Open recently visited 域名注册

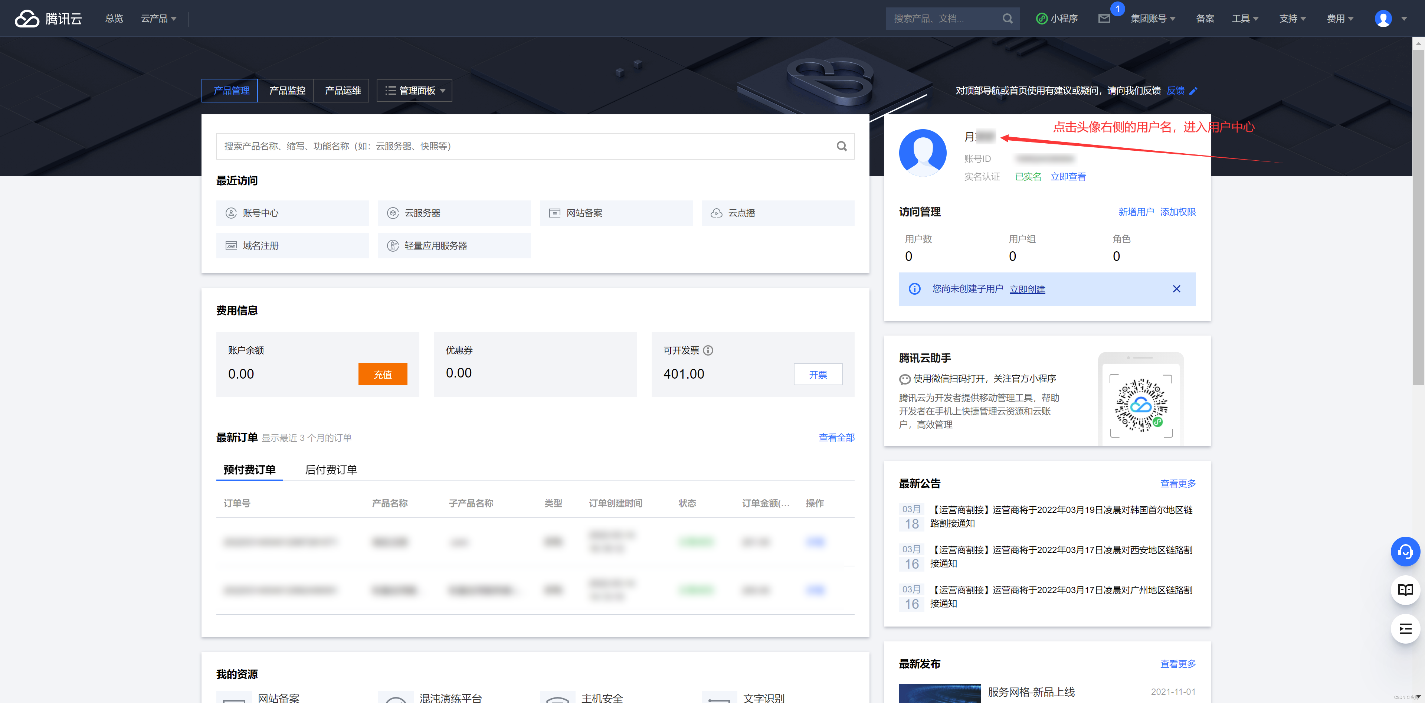293,246
